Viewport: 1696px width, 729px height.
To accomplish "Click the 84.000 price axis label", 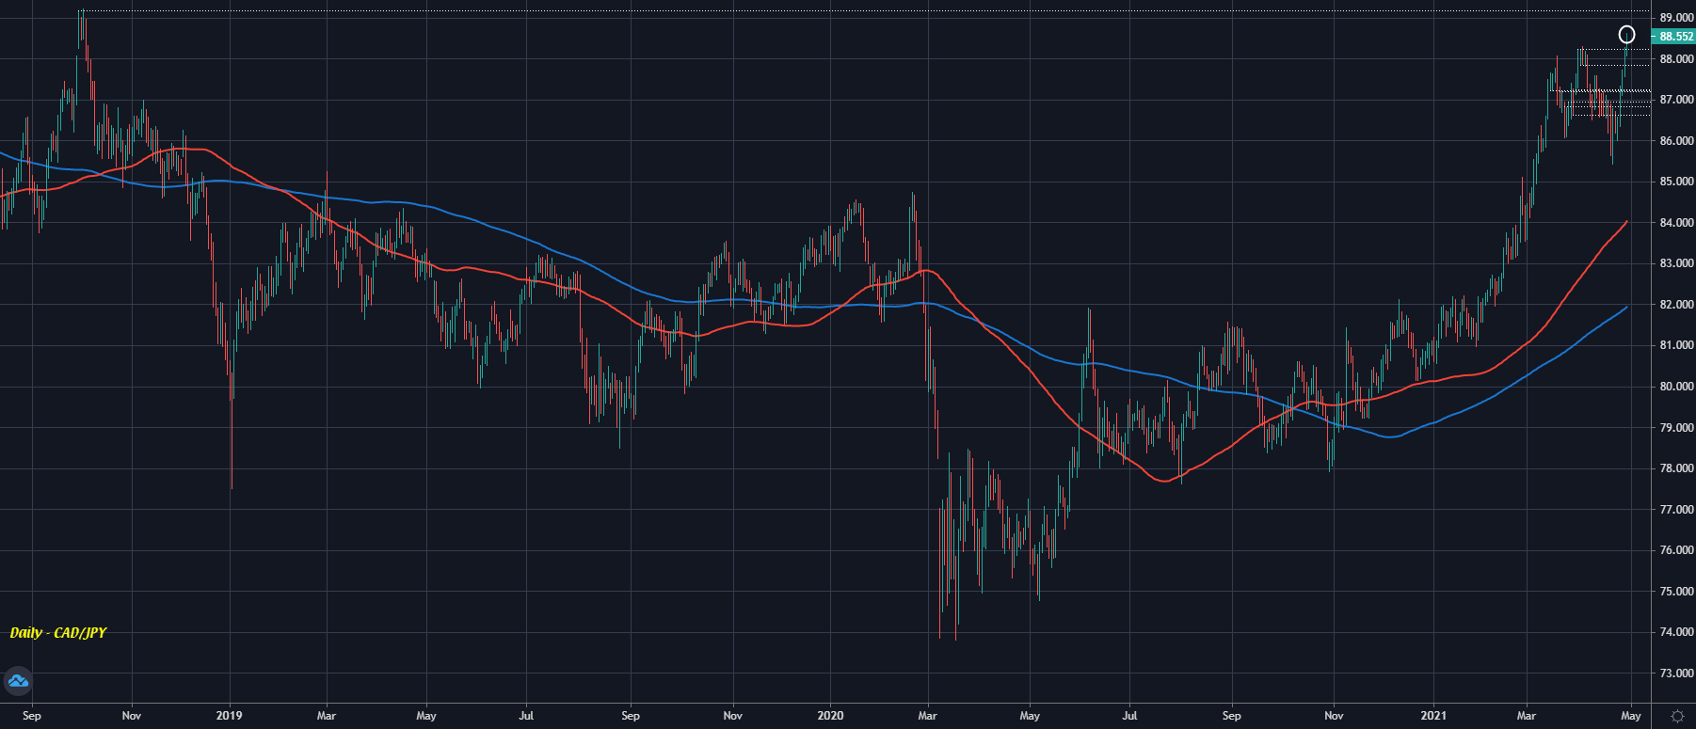I will click(x=1676, y=223).
